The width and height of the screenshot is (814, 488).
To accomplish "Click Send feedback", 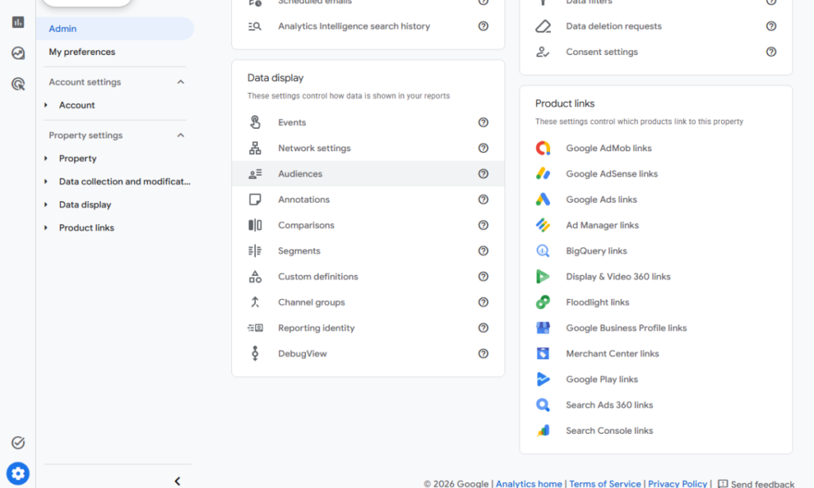I will 756,484.
